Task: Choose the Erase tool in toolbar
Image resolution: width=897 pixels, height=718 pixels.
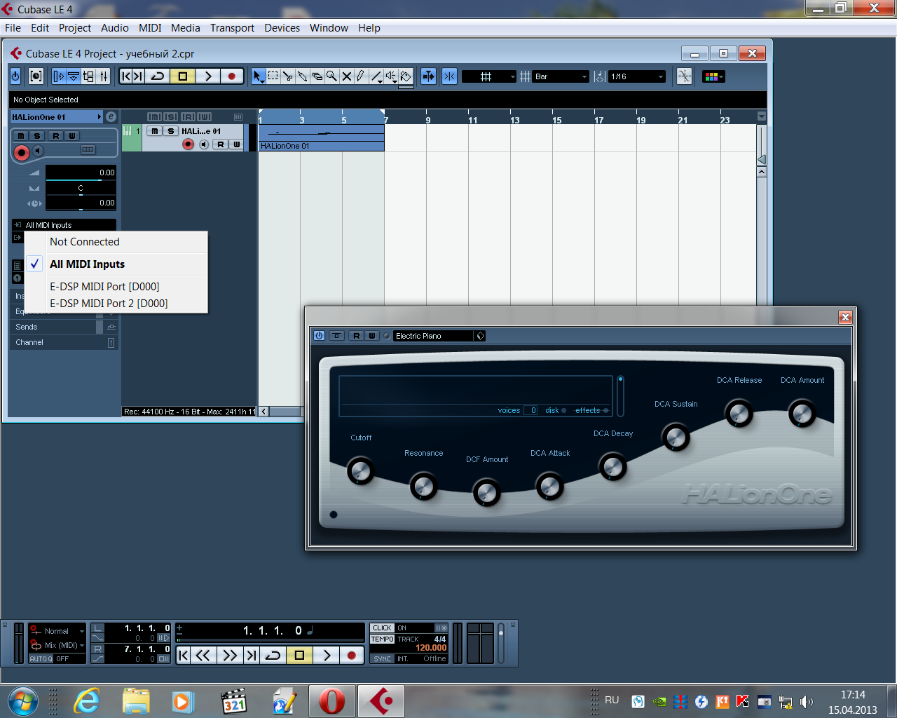Action: click(317, 76)
